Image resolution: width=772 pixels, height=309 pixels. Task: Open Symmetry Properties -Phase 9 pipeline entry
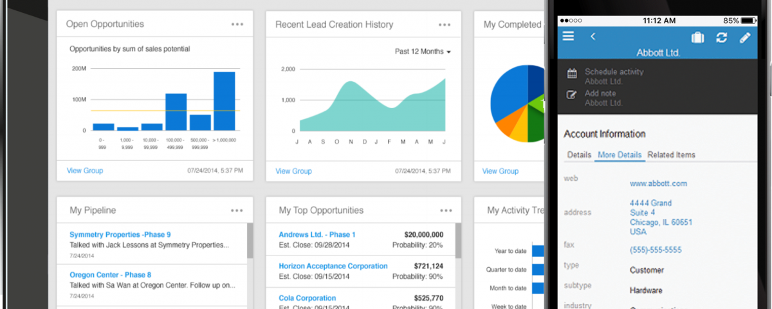(x=120, y=235)
